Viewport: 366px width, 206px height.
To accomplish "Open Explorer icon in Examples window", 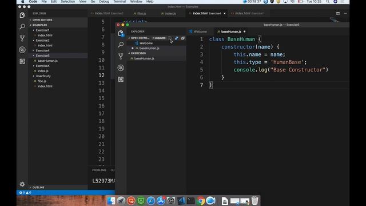I will 22,15.
